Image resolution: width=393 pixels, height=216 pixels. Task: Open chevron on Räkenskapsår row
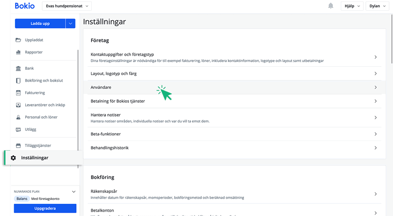tap(376, 194)
